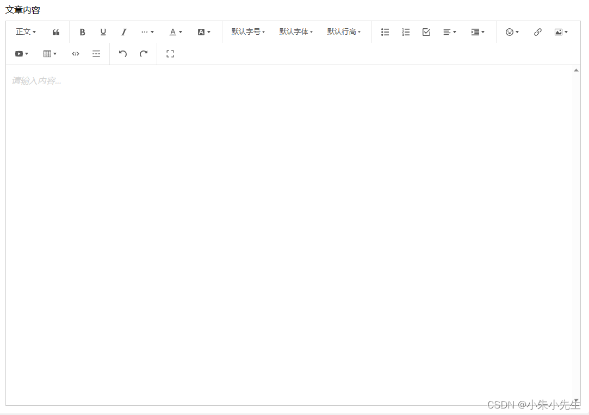Insert a blockquote with the quote icon

tap(56, 32)
